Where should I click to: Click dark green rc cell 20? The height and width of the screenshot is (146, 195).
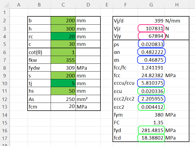63,36
